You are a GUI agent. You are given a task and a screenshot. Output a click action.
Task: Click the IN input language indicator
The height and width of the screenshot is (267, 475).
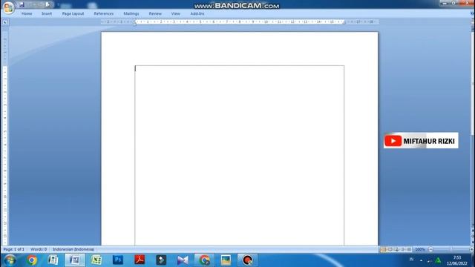click(411, 260)
